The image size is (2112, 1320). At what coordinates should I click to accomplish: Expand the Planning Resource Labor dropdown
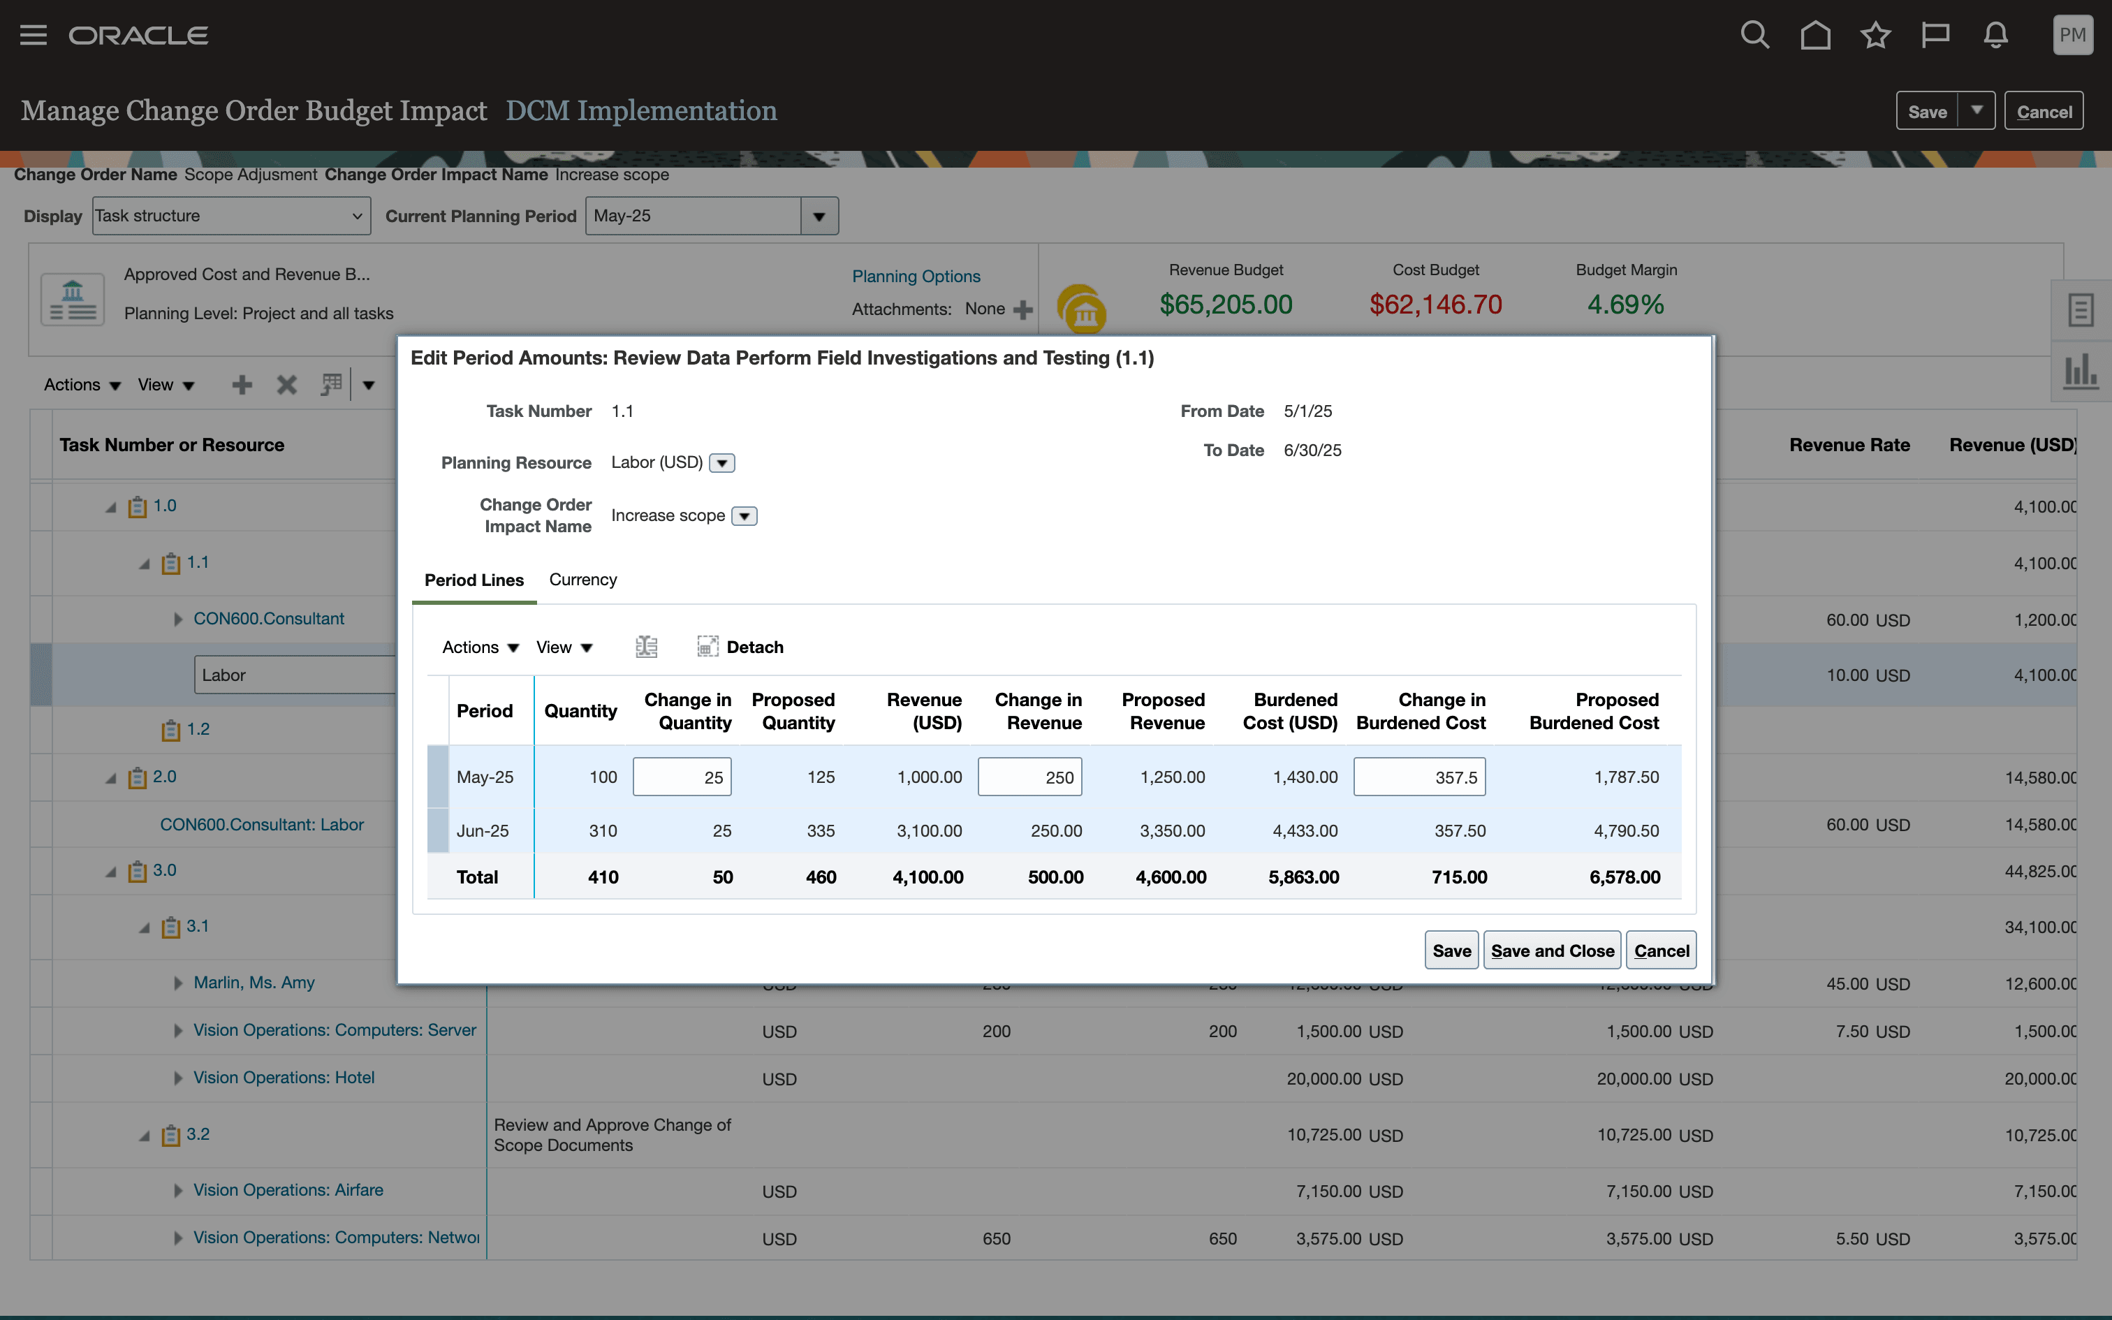(721, 462)
